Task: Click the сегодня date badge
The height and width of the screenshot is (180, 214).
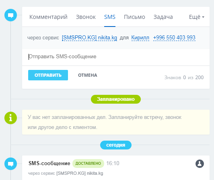Action: pyautogui.click(x=116, y=145)
